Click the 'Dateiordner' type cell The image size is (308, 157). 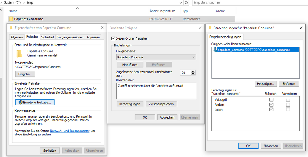(191, 19)
